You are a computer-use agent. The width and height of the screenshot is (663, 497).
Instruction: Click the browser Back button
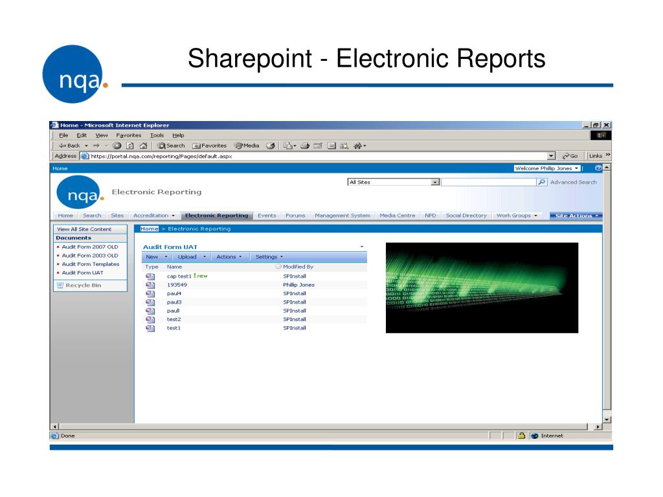(69, 146)
